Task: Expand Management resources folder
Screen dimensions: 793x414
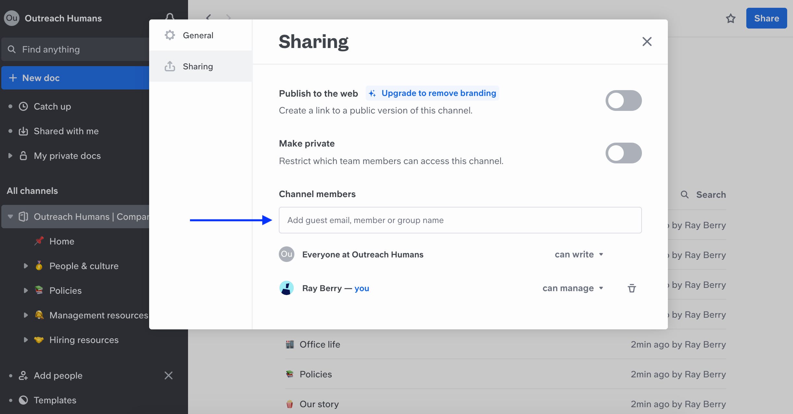Action: [x=26, y=315]
